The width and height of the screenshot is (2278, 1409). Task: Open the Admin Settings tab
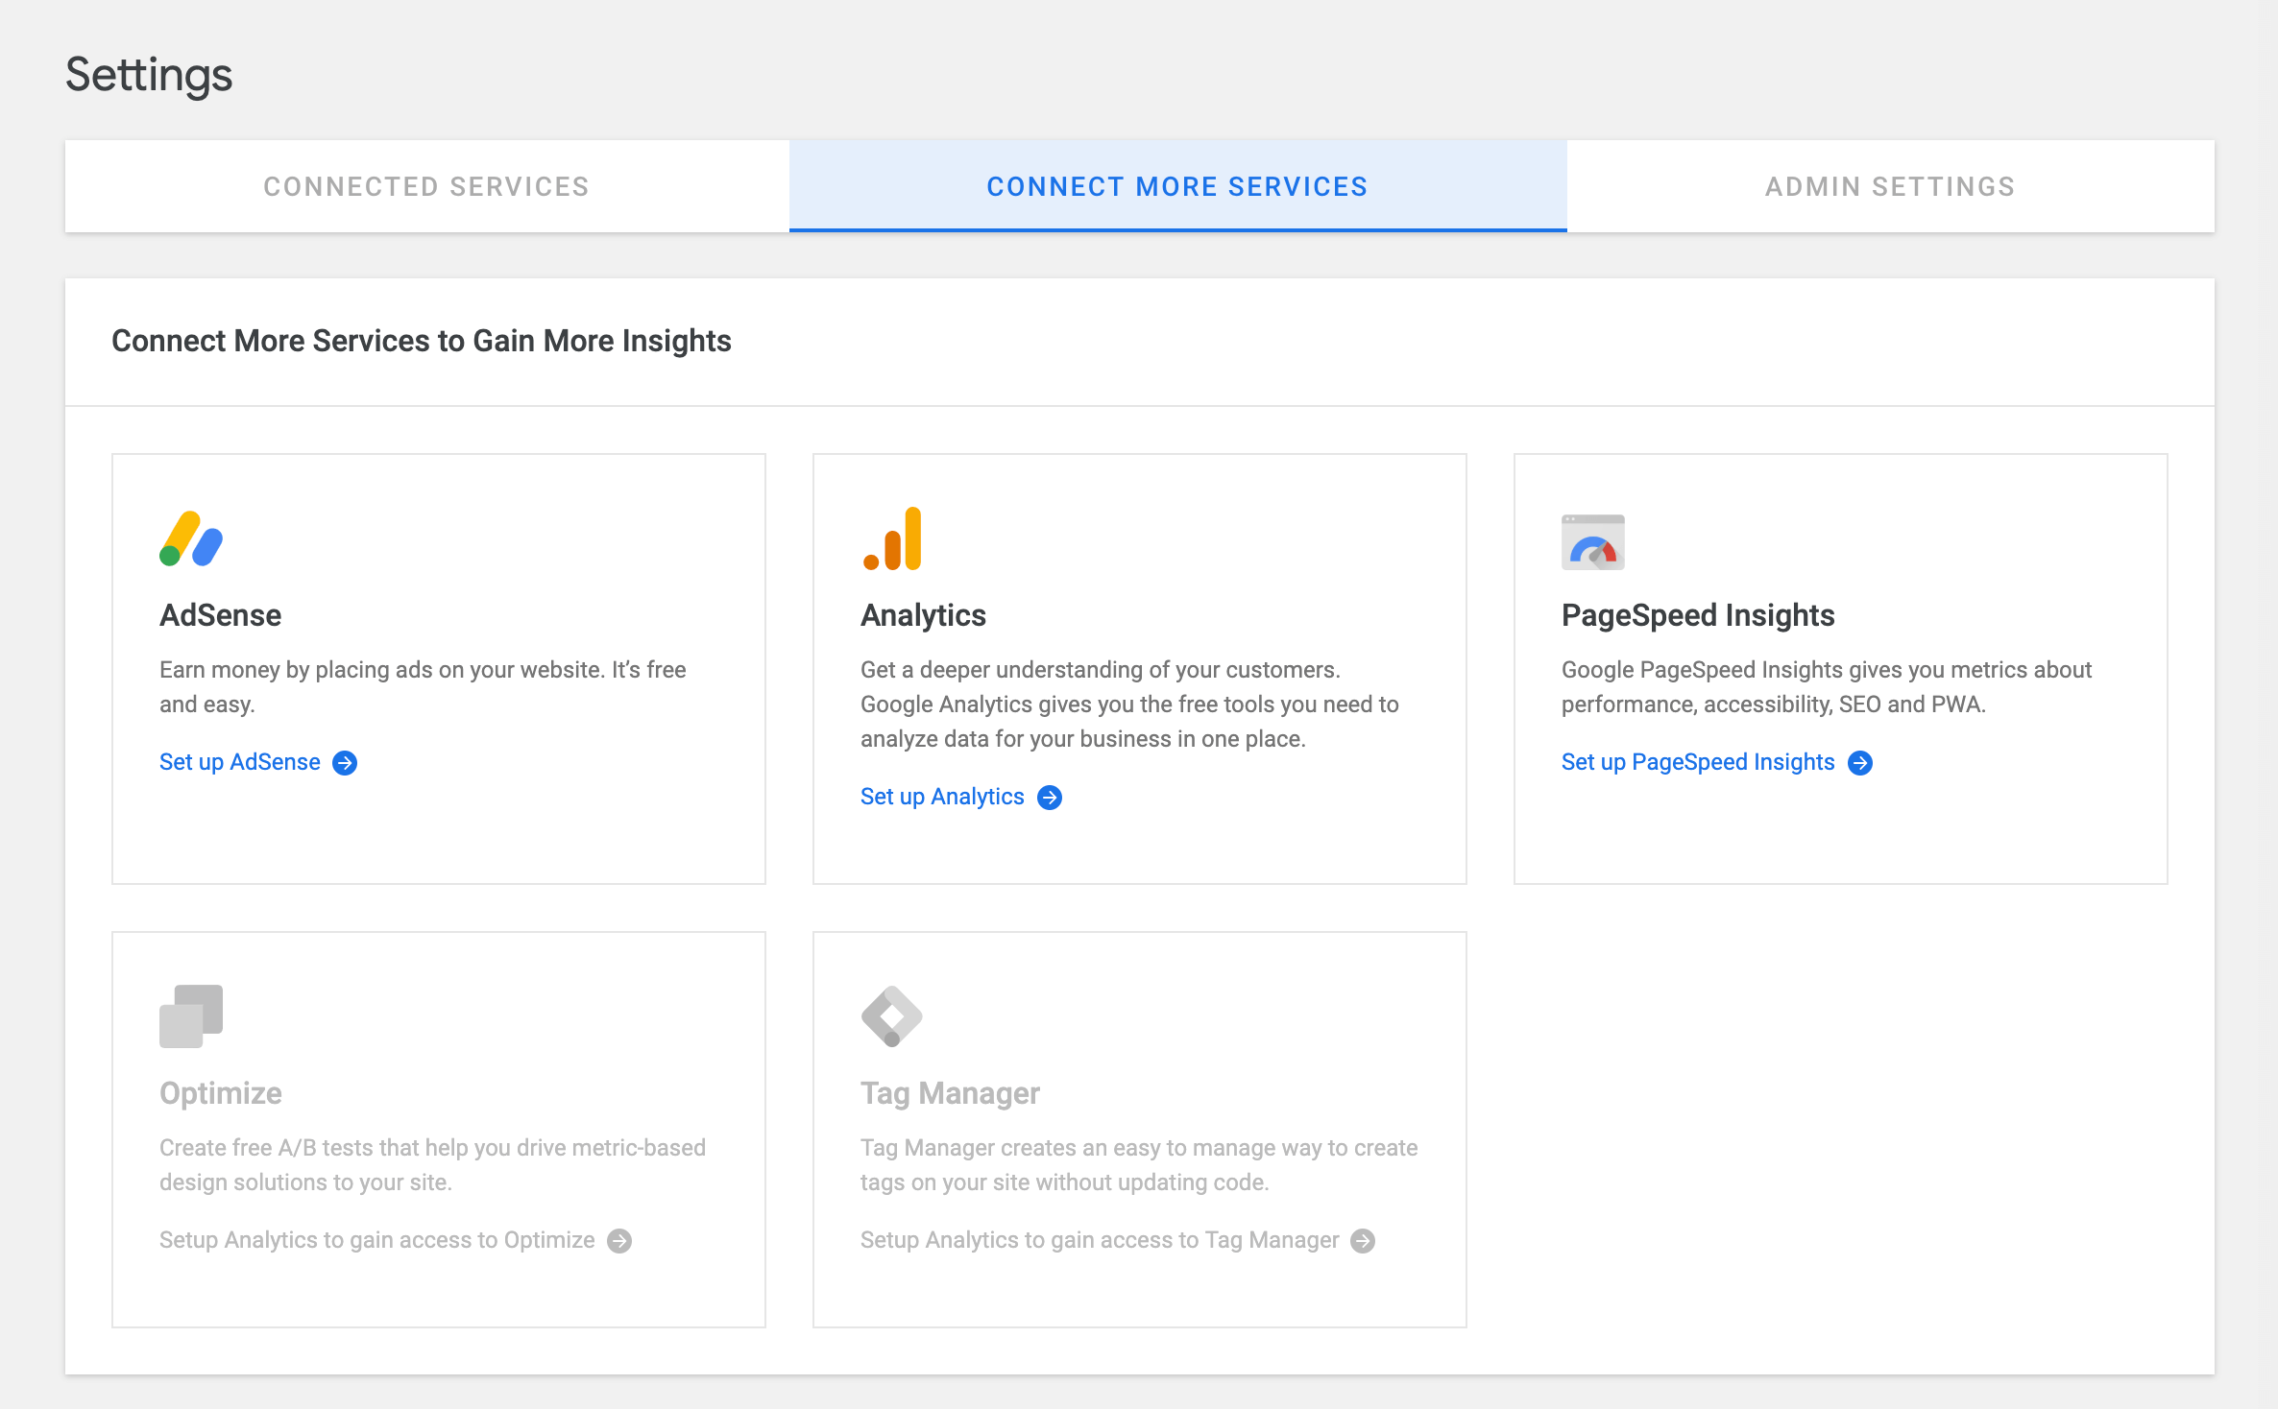[1890, 186]
